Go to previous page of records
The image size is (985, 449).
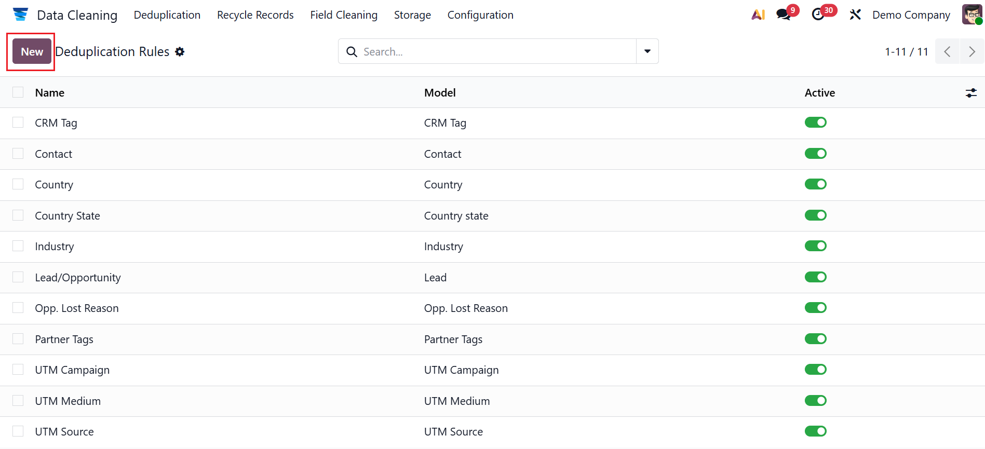point(947,51)
